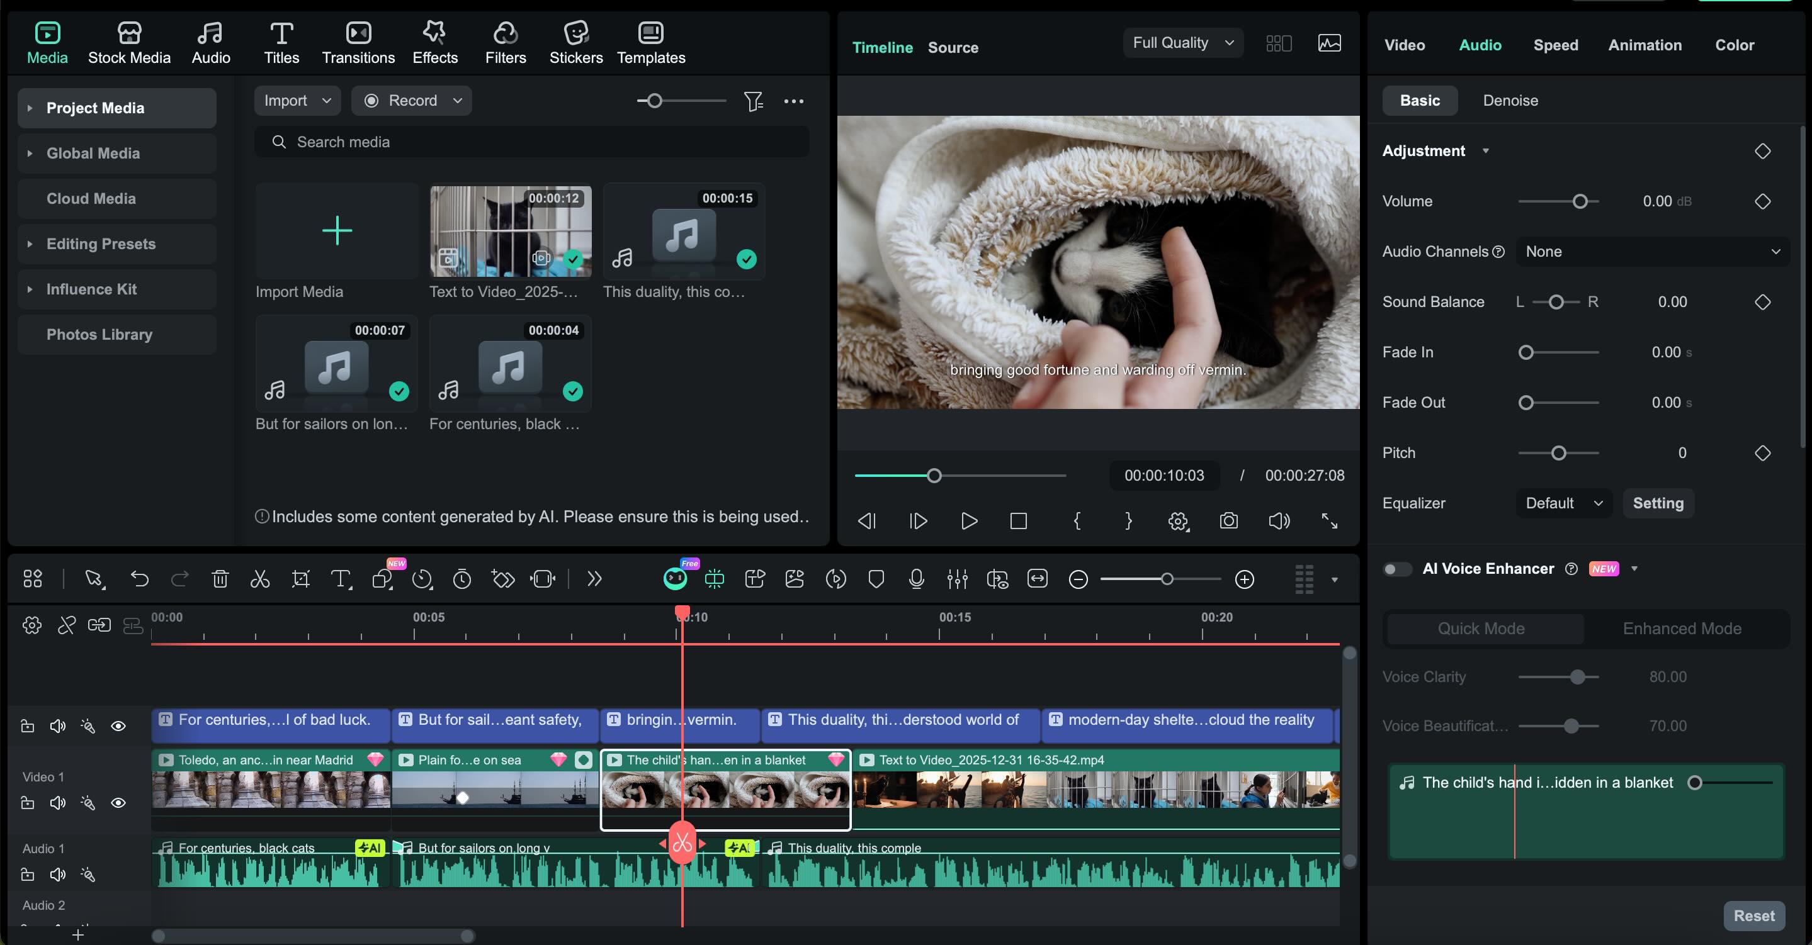Viewport: 1812px width, 945px height.
Task: Open the Stickers panel
Action: click(575, 42)
